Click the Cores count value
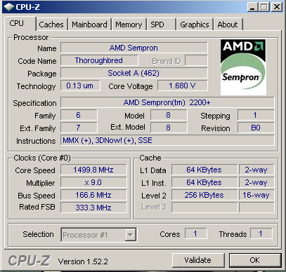Screen dimensions: 286x272 (x=195, y=233)
